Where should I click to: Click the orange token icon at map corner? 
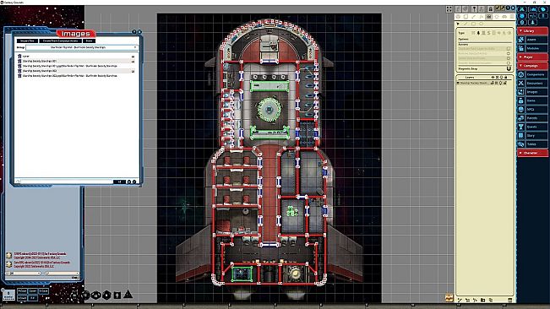coord(449,297)
